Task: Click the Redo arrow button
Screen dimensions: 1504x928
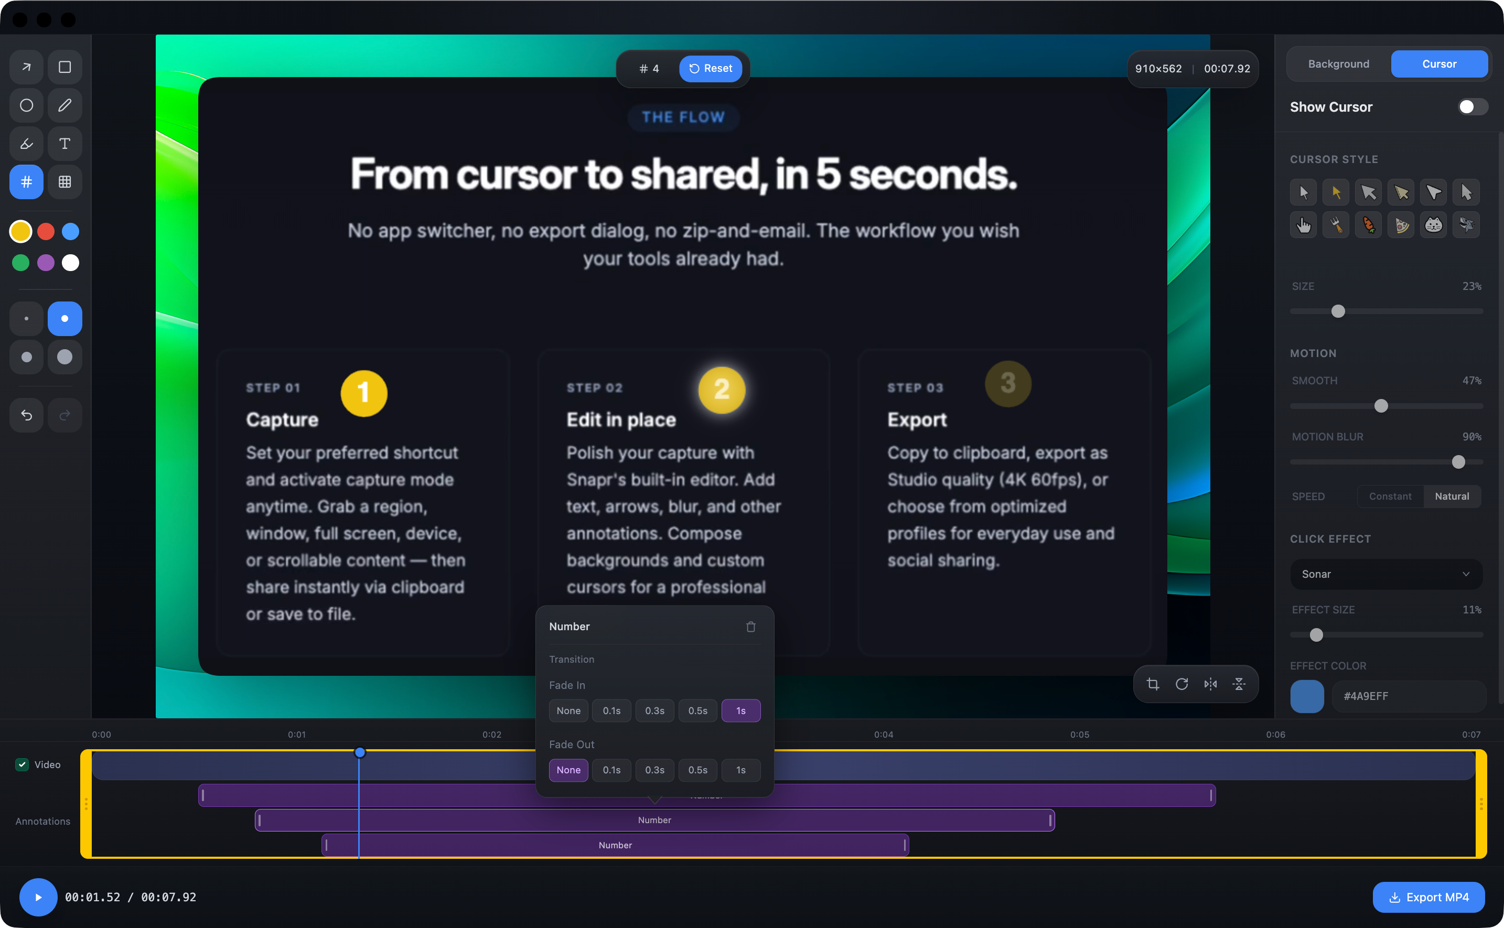Action: (65, 416)
